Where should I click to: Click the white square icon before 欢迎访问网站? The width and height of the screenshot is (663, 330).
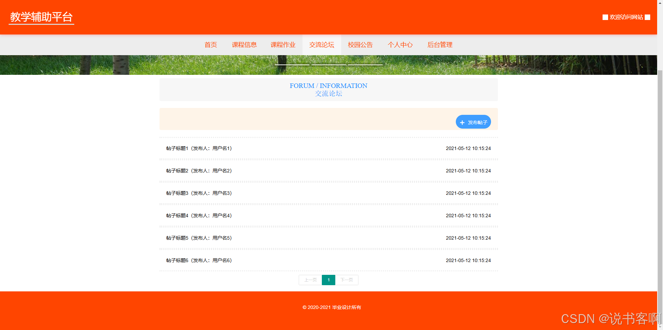click(x=605, y=17)
